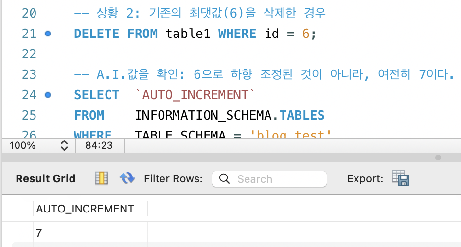The width and height of the screenshot is (461, 247).
Task: Click the panel splitter dot handle
Action: point(438,158)
